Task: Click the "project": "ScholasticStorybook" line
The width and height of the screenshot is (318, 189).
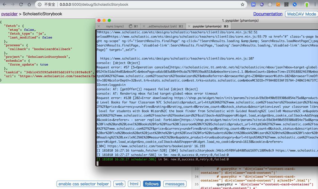Action: [37, 57]
